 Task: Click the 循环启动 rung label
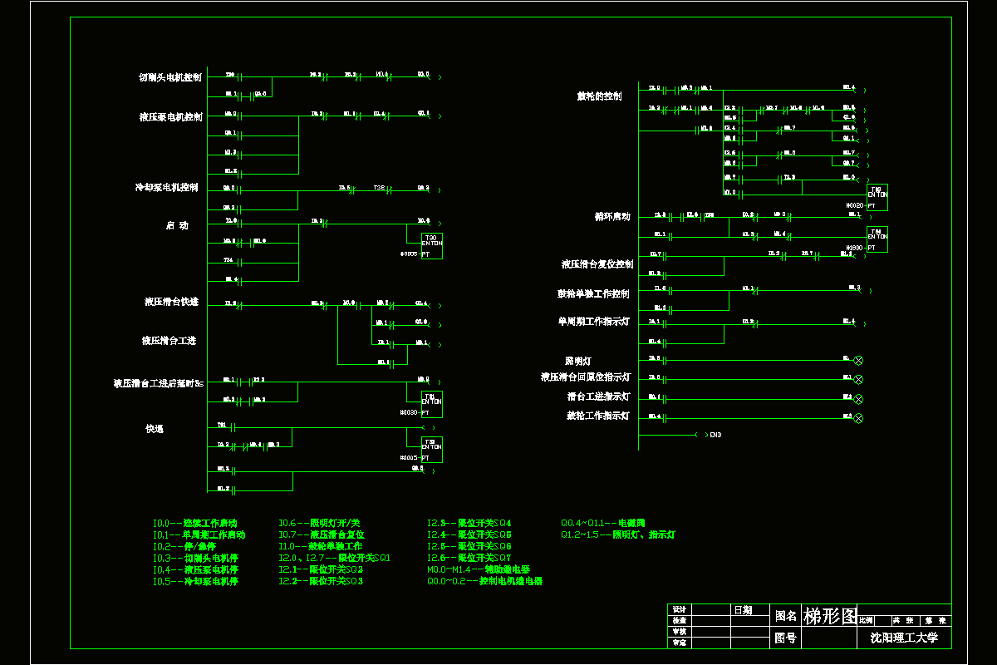612,217
